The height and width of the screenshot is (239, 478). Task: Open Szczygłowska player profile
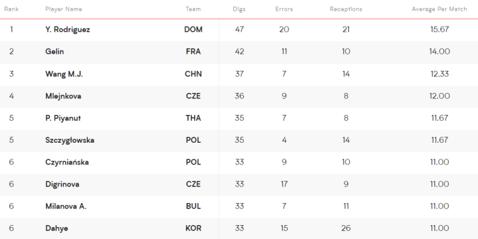(x=70, y=140)
